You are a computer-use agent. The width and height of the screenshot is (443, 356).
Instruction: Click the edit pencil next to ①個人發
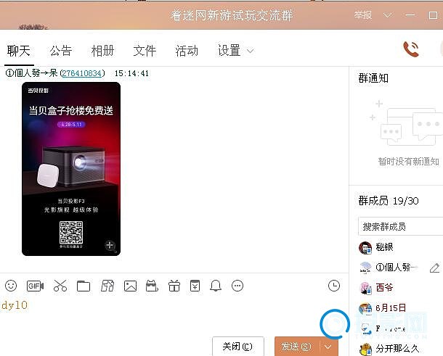[x=434, y=268]
